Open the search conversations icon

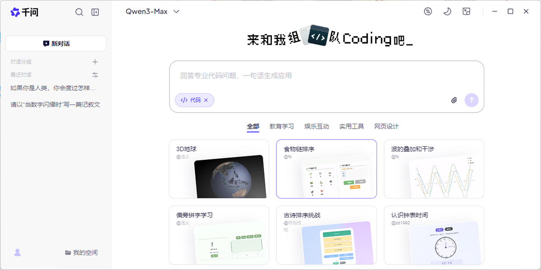79,12
